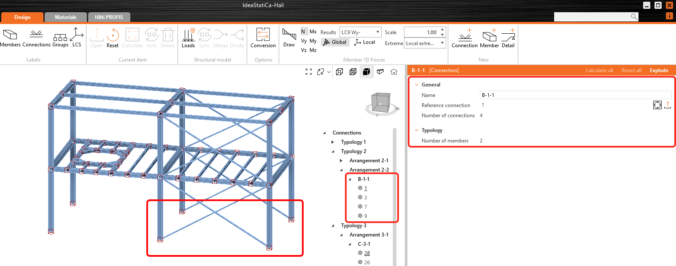Select connection 28 under C-3-1
Image resolution: width=676 pixels, height=266 pixels.
coord(367,253)
